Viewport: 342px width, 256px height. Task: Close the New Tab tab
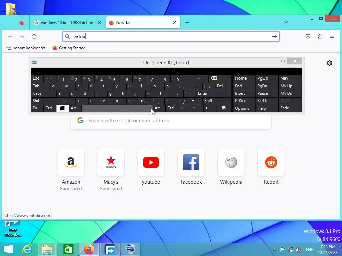[174, 22]
